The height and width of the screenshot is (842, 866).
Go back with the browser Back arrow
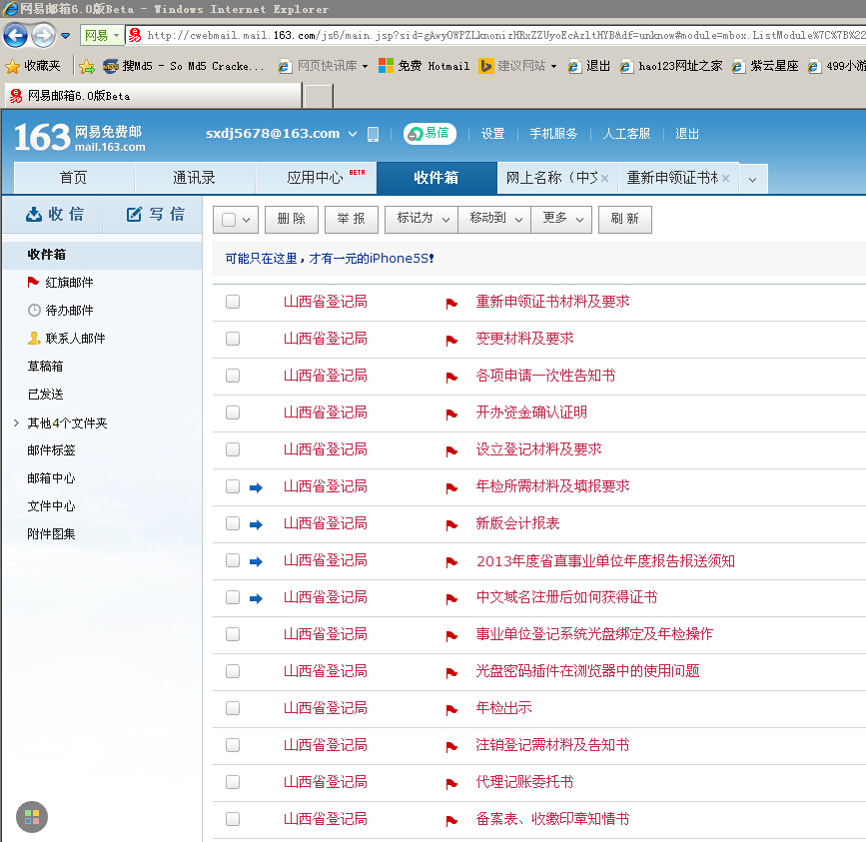pos(15,36)
